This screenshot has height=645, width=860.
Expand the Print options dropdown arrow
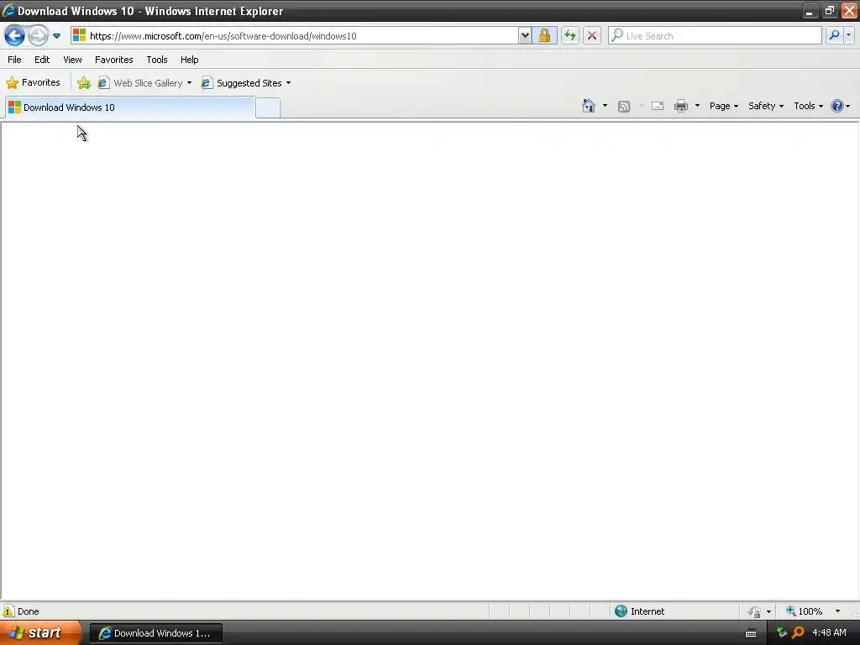click(x=697, y=106)
